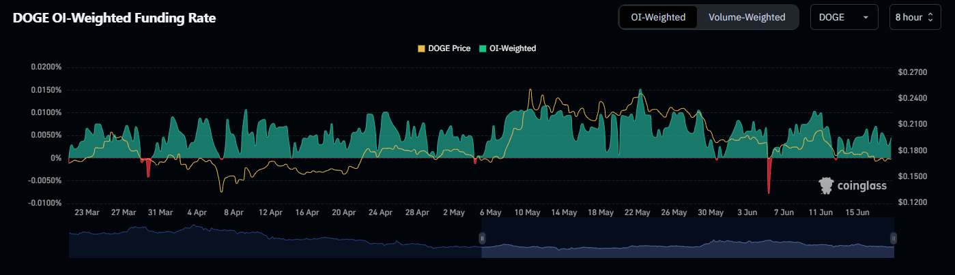Viewport: 955px width, 275px height.
Task: Switch to Volume-Weighted tab
Action: [747, 17]
